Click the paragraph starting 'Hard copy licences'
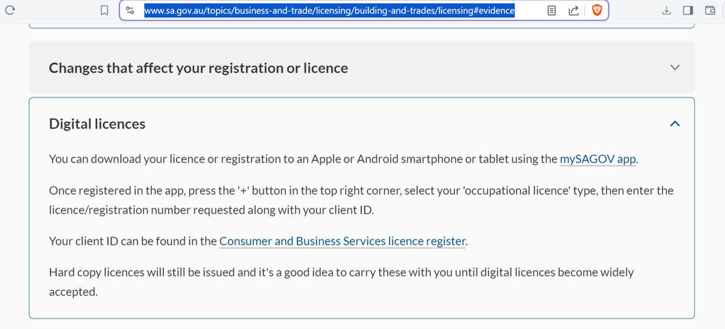This screenshot has width=725, height=329. click(341, 282)
